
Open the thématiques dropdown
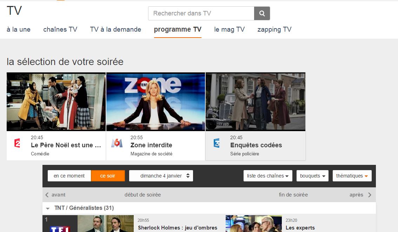point(352,176)
